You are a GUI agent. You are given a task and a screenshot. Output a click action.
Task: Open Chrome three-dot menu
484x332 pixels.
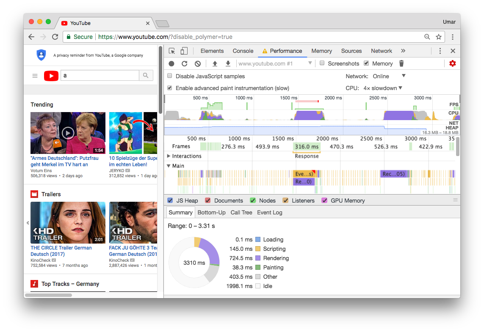tap(453, 37)
